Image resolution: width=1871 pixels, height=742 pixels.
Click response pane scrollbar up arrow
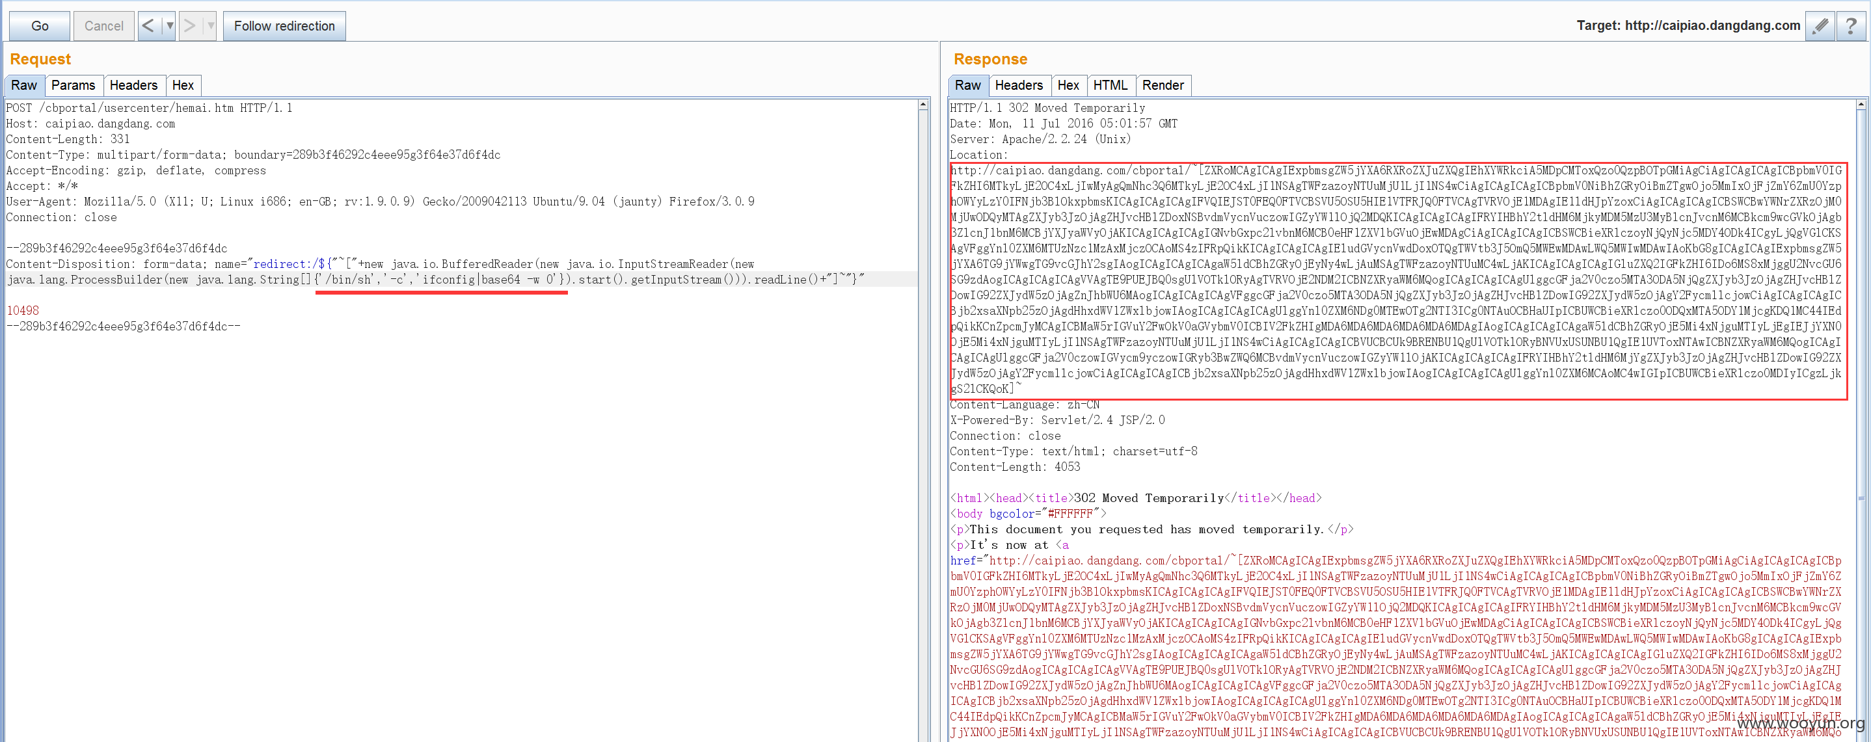coord(1861,105)
